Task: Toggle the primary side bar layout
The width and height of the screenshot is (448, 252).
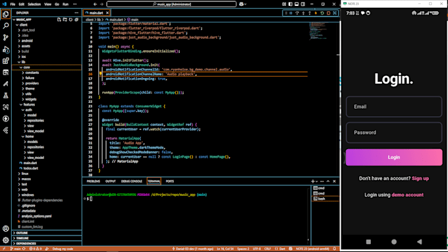Action: (291, 4)
